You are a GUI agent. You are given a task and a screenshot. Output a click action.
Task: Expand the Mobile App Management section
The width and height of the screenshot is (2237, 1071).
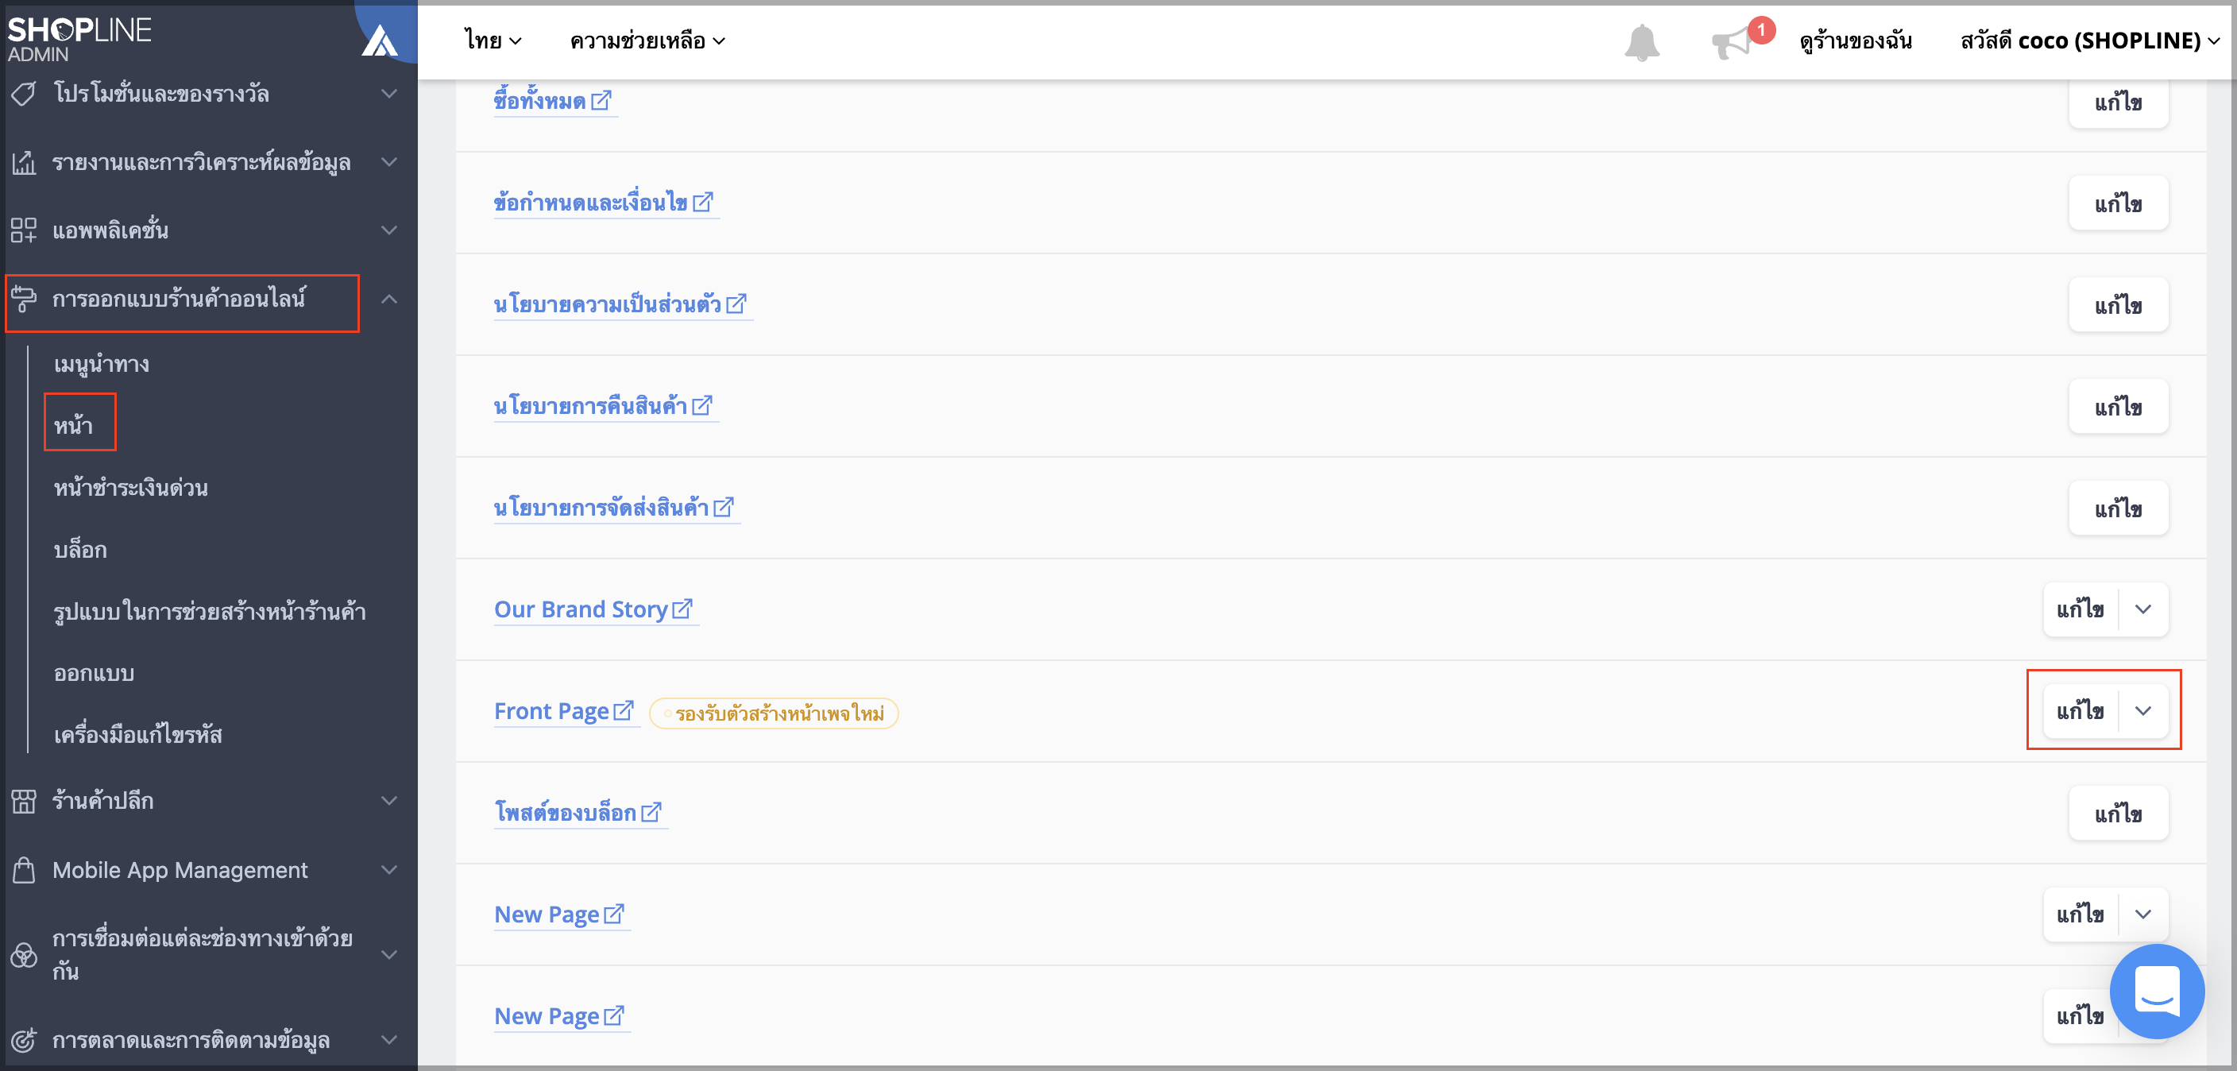390,869
